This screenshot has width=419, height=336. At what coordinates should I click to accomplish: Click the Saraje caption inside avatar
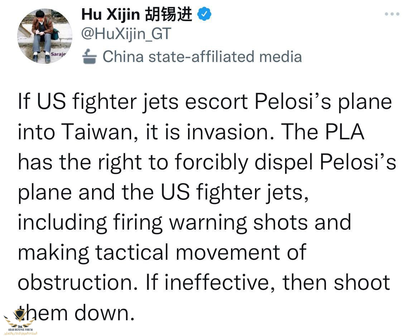coord(58,54)
